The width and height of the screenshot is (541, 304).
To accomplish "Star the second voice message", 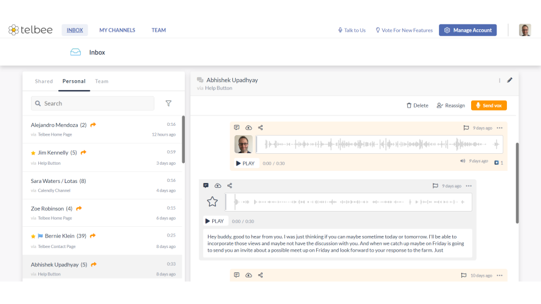I will 212,202.
